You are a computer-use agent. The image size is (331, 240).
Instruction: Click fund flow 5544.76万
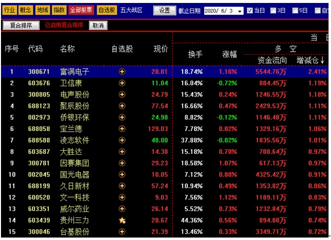pyautogui.click(x=271, y=72)
